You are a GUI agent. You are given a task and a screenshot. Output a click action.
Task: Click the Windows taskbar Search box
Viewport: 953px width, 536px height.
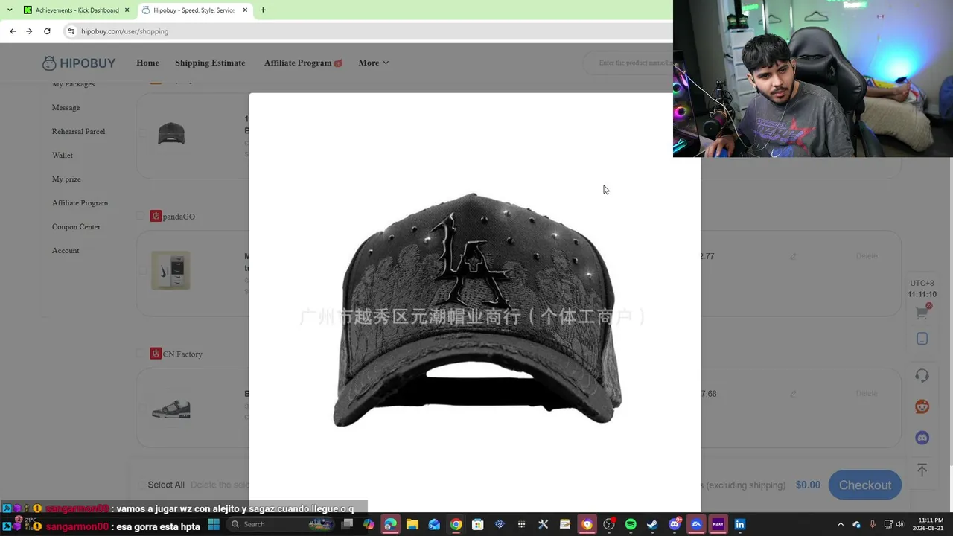click(x=281, y=524)
